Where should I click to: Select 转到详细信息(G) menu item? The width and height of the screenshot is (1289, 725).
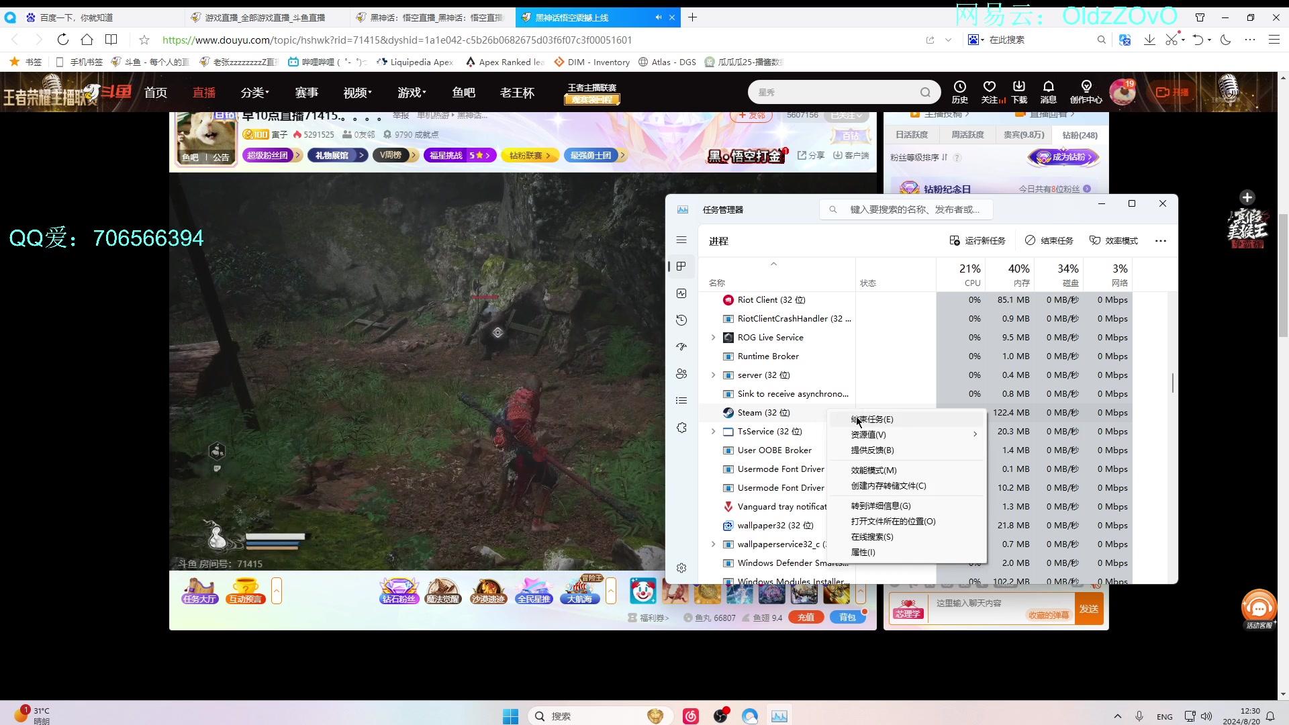tap(906, 506)
